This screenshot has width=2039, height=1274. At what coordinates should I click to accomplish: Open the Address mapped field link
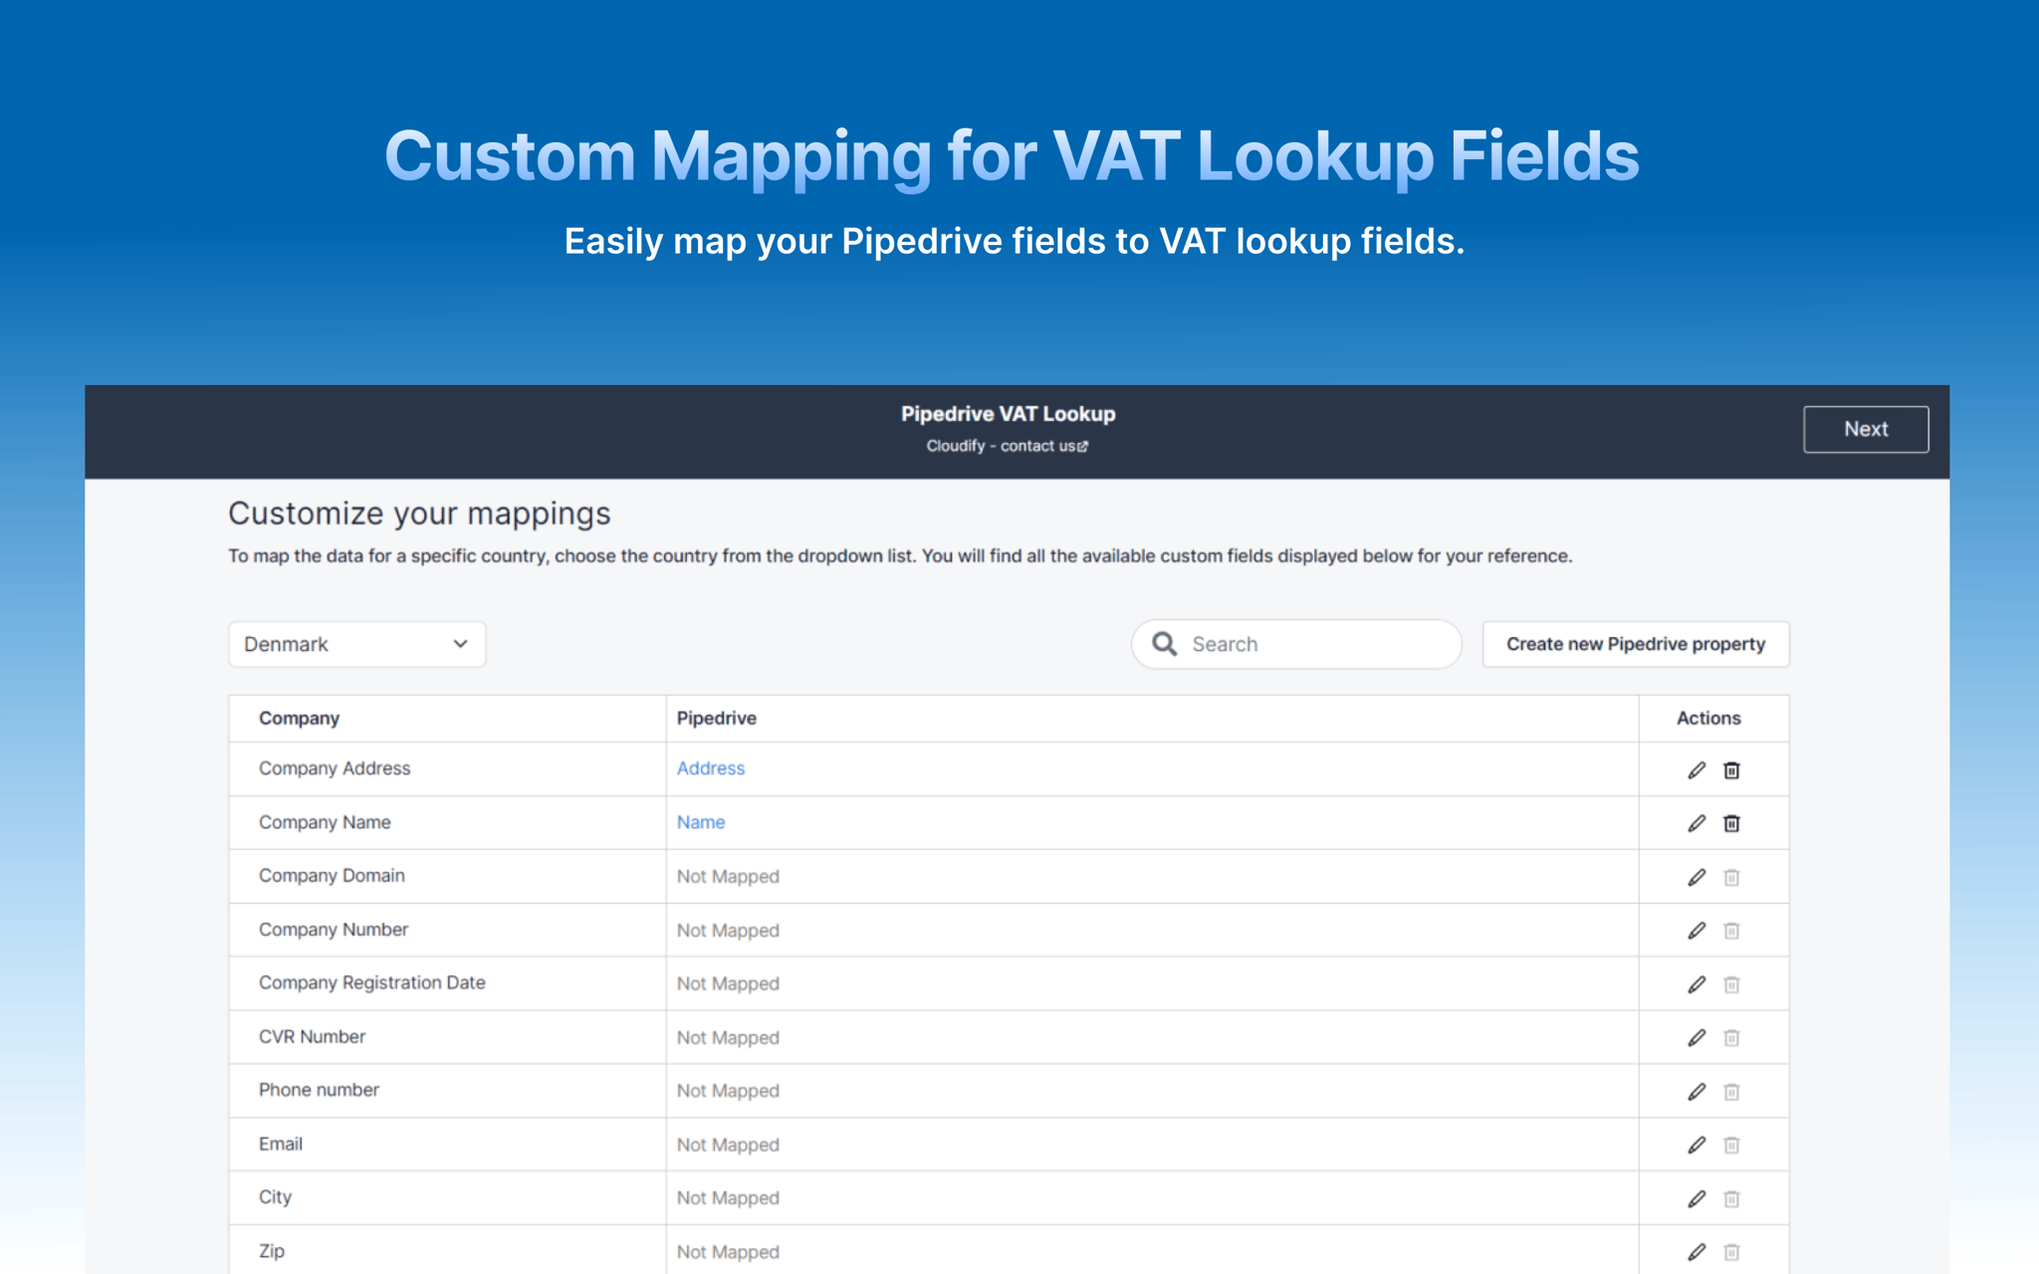pos(710,768)
